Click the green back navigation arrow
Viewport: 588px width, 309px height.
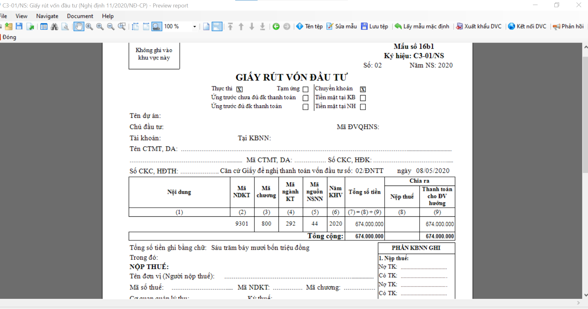[x=276, y=27]
